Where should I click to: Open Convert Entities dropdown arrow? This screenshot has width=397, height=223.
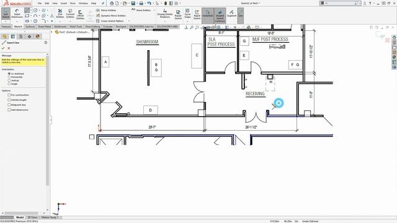coord(70,21)
